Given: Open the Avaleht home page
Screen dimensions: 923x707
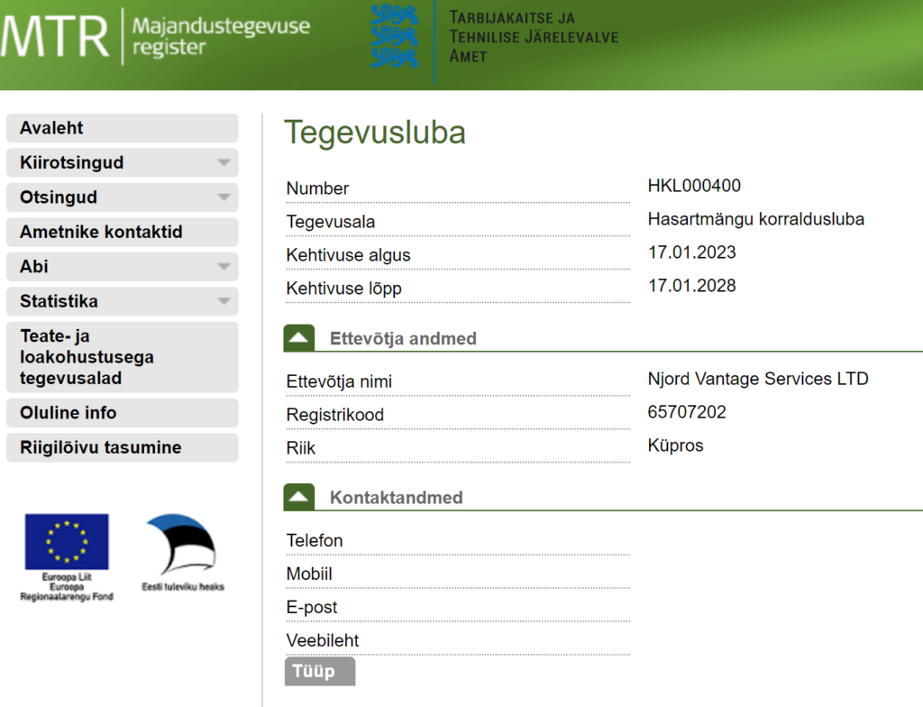Looking at the screenshot, I should pos(122,128).
